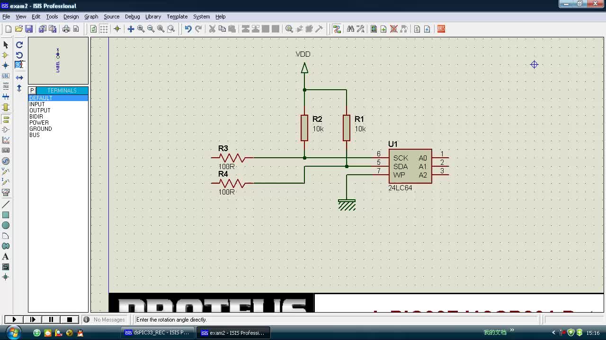Select the subcircuit mode
The height and width of the screenshot is (340, 606).
pyautogui.click(x=6, y=107)
